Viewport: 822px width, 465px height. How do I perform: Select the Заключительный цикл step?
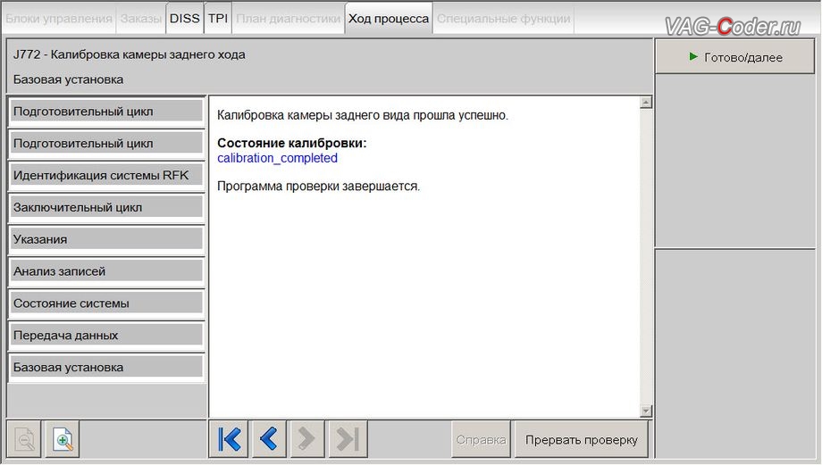click(106, 207)
